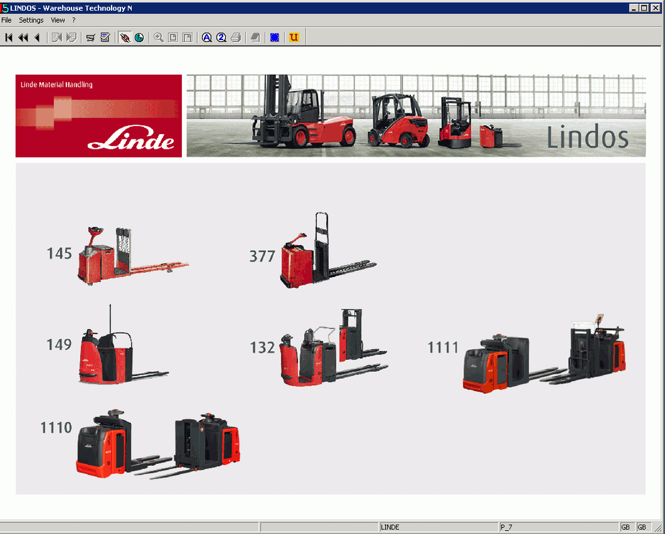The height and width of the screenshot is (534, 665).
Task: Open the checklist order form icon
Action: point(105,37)
